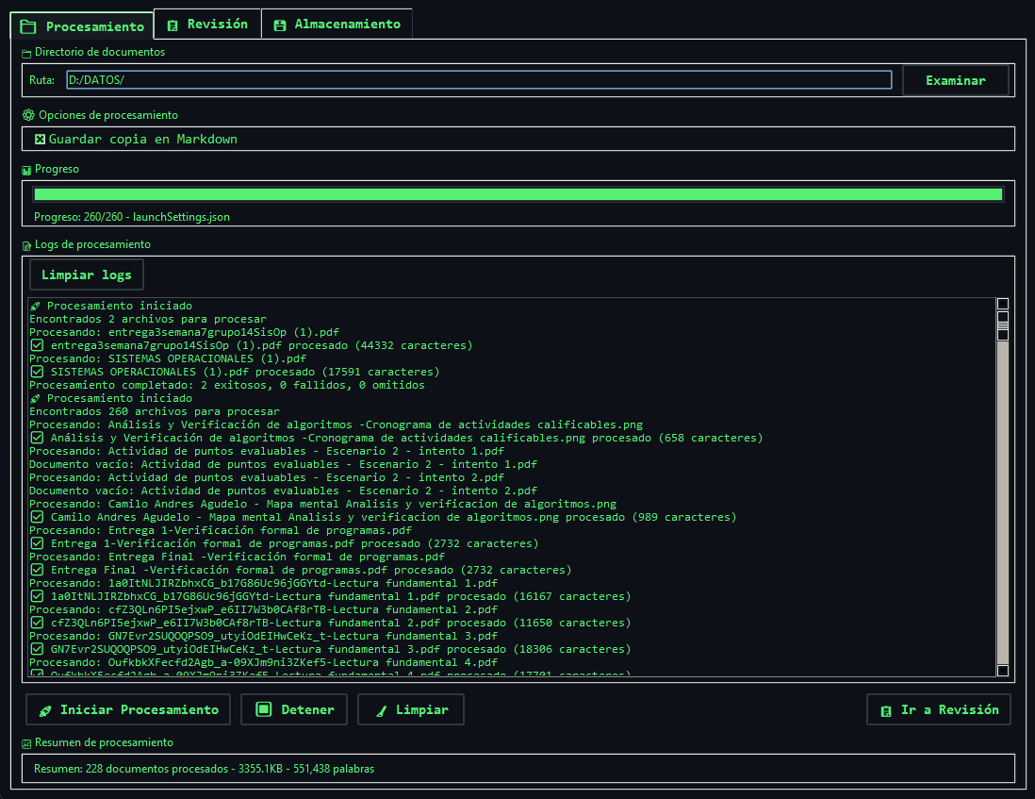Click the chart icon beside Progreso heading
The image size is (1035, 799).
[26, 171]
